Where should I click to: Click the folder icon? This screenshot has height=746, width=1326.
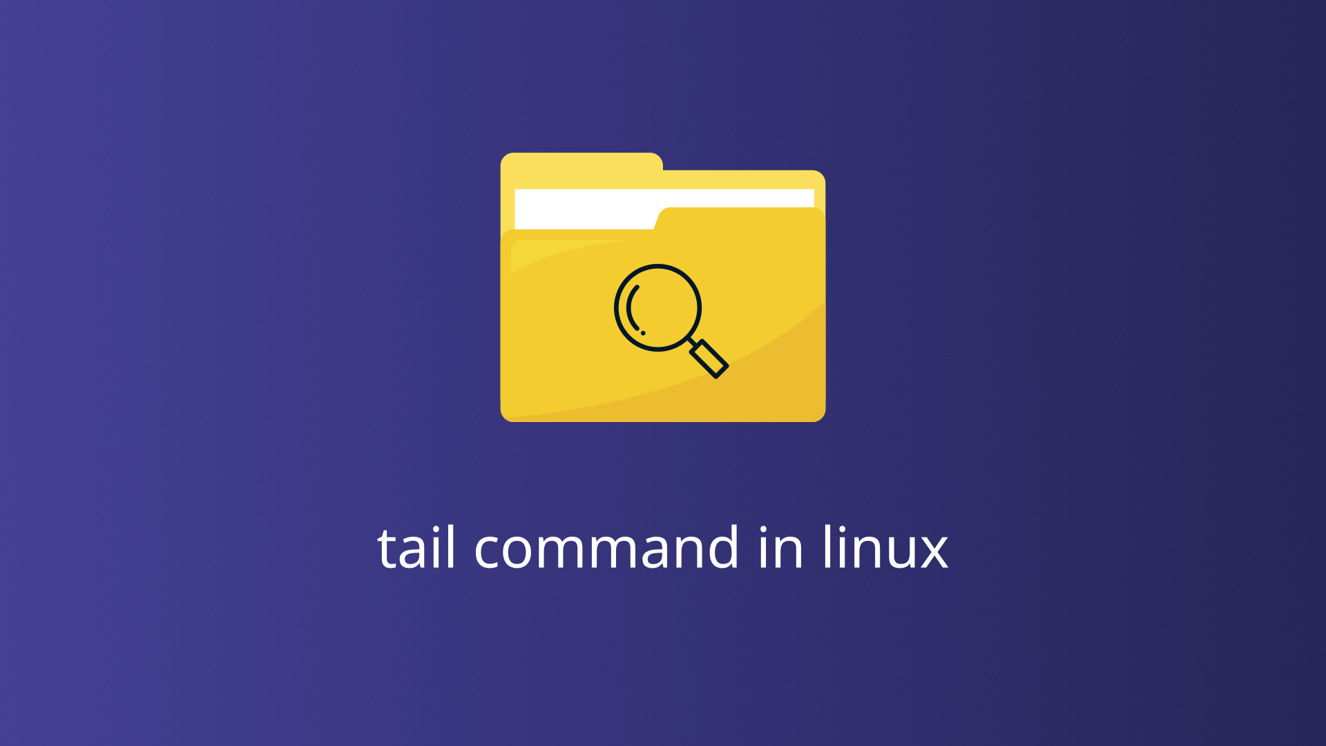tap(663, 287)
